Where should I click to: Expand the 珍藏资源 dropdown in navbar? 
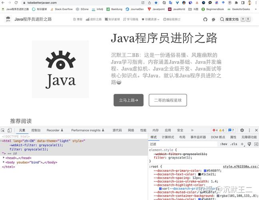coord(150,19)
